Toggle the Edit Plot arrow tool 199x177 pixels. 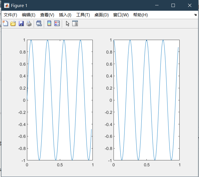click(67, 24)
